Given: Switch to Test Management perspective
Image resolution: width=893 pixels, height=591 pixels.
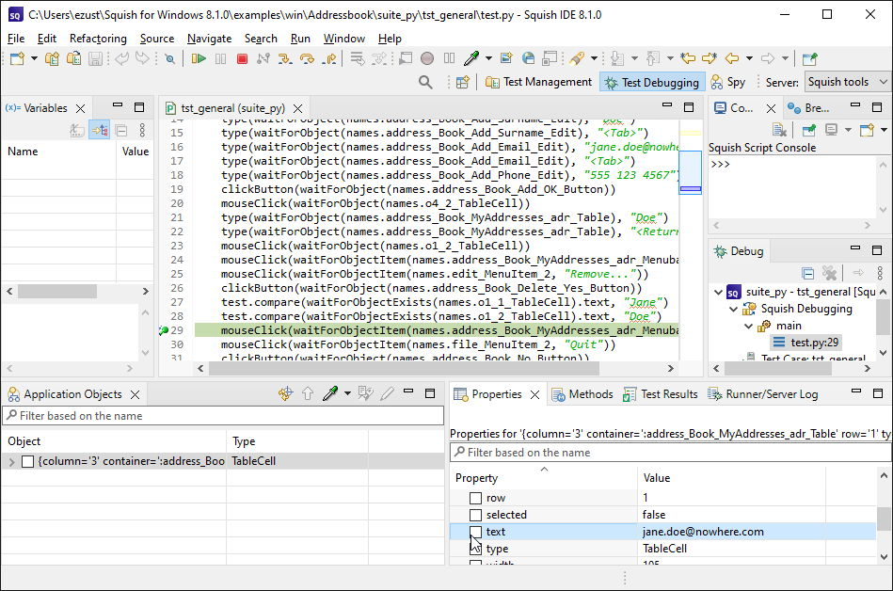Looking at the screenshot, I should pyautogui.click(x=539, y=83).
